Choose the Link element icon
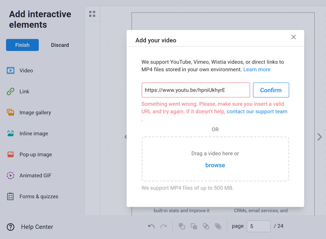326x239 pixels. coord(11,91)
